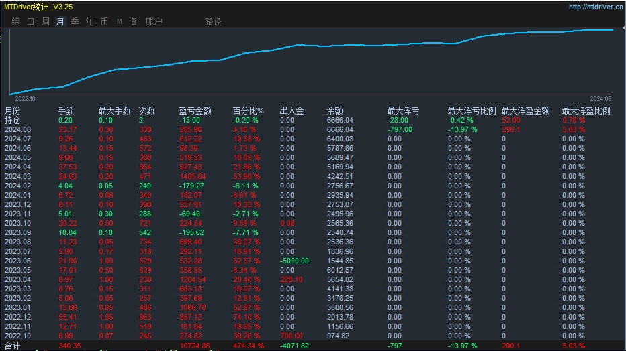Image resolution: width=626 pixels, height=351 pixels.
Task: Select the 2024.04 month row
Action: [17, 167]
